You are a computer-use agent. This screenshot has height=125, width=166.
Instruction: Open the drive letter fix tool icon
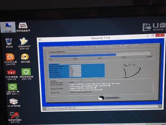23,27
